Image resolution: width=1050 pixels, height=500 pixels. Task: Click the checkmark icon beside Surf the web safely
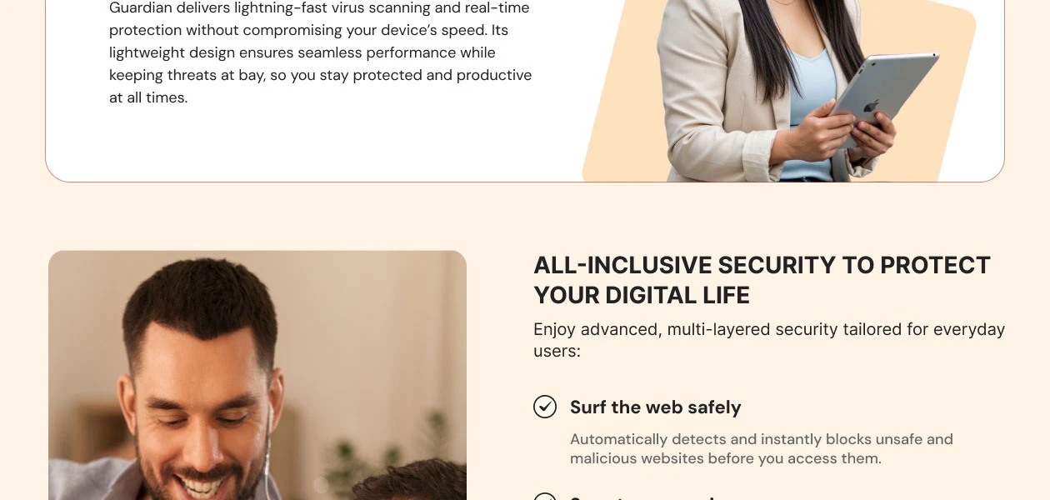pyautogui.click(x=545, y=407)
